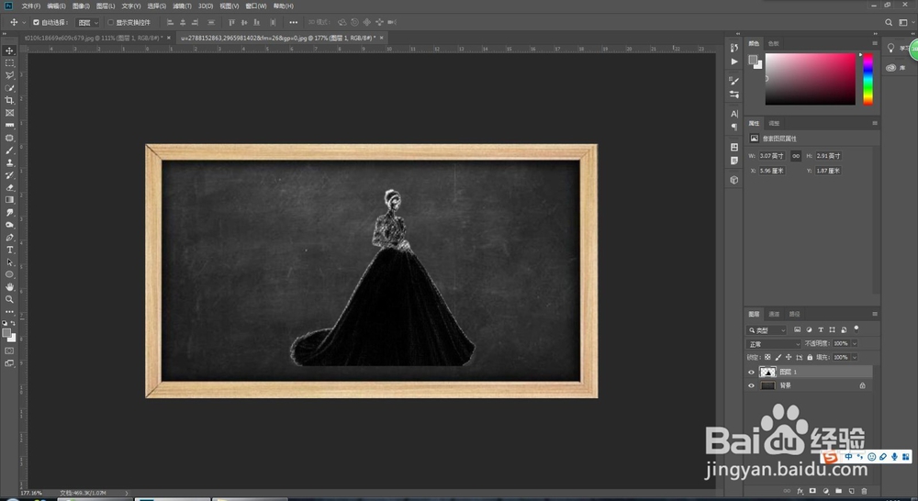This screenshot has height=501, width=918.
Task: Hide 图层 1 using its eye icon
Action: point(752,373)
